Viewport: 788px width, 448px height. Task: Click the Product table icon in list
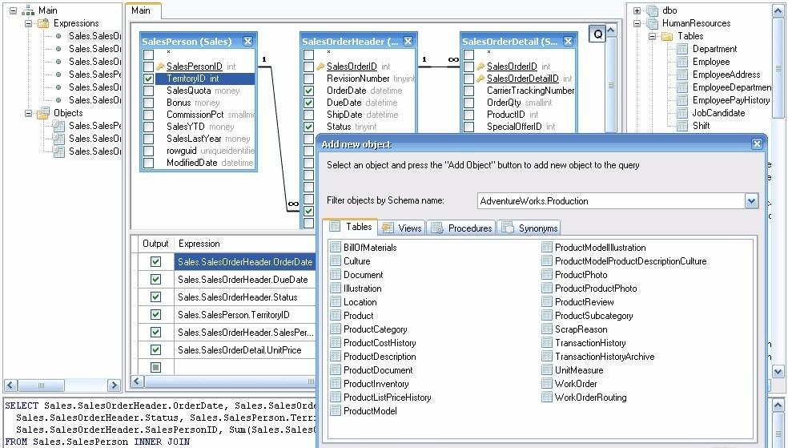coord(336,316)
